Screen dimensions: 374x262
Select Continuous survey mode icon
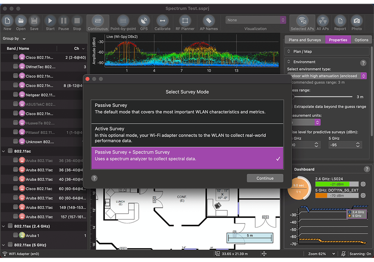pos(98,21)
